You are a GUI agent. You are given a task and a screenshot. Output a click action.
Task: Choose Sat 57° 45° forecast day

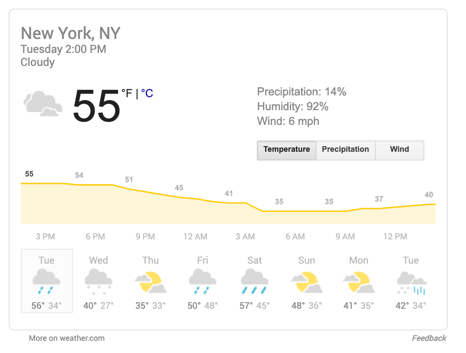tap(254, 281)
